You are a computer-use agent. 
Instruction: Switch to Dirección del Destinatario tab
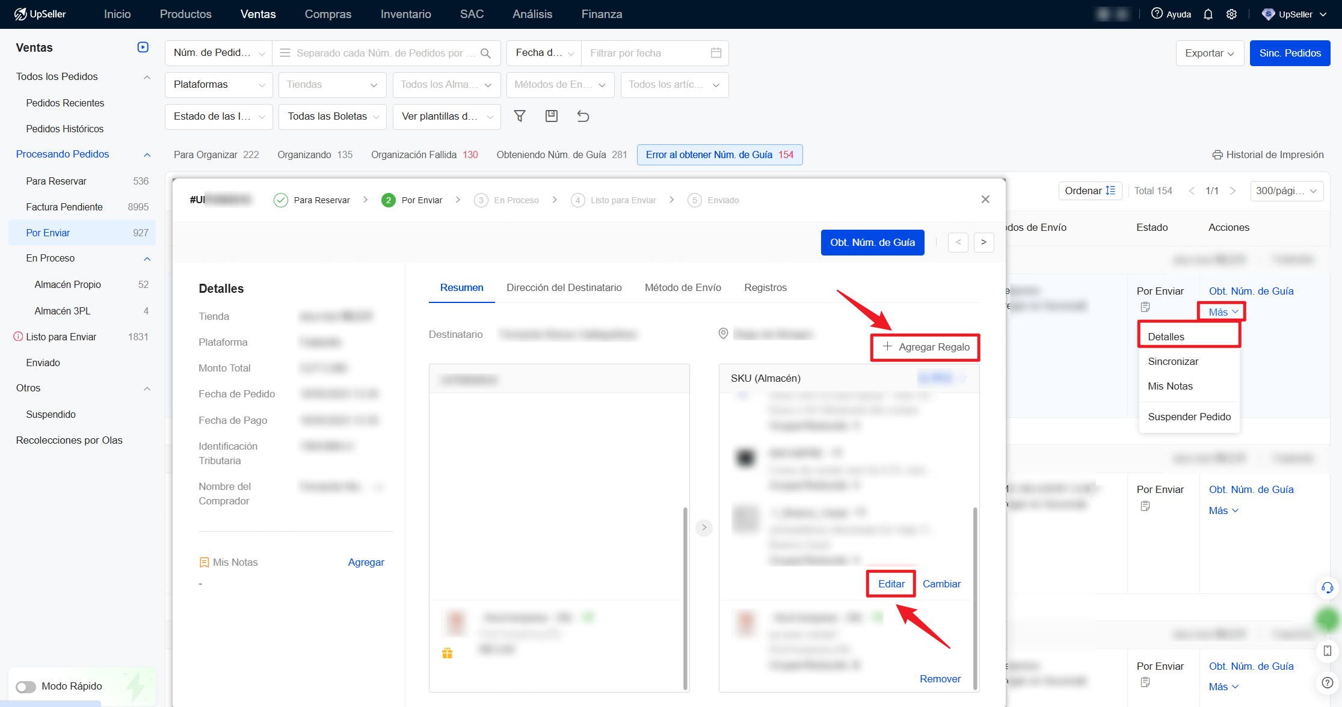564,288
